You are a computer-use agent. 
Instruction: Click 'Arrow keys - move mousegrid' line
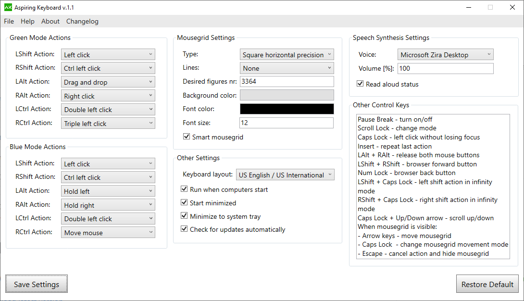coord(404,236)
